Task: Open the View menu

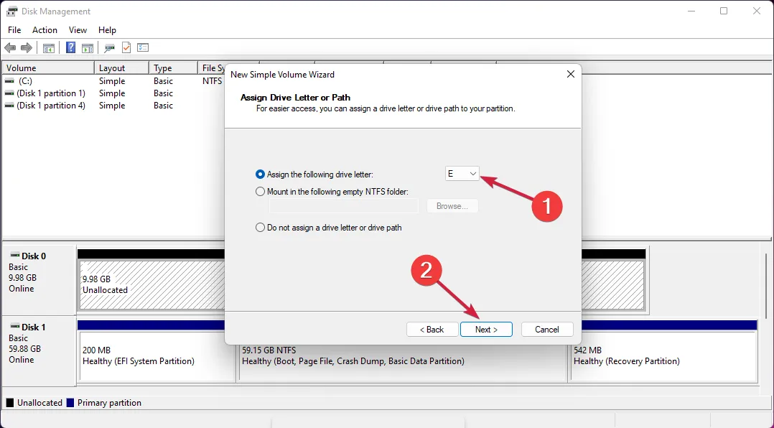Action: [78, 30]
